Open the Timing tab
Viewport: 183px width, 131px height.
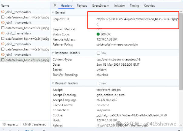click(134, 5)
